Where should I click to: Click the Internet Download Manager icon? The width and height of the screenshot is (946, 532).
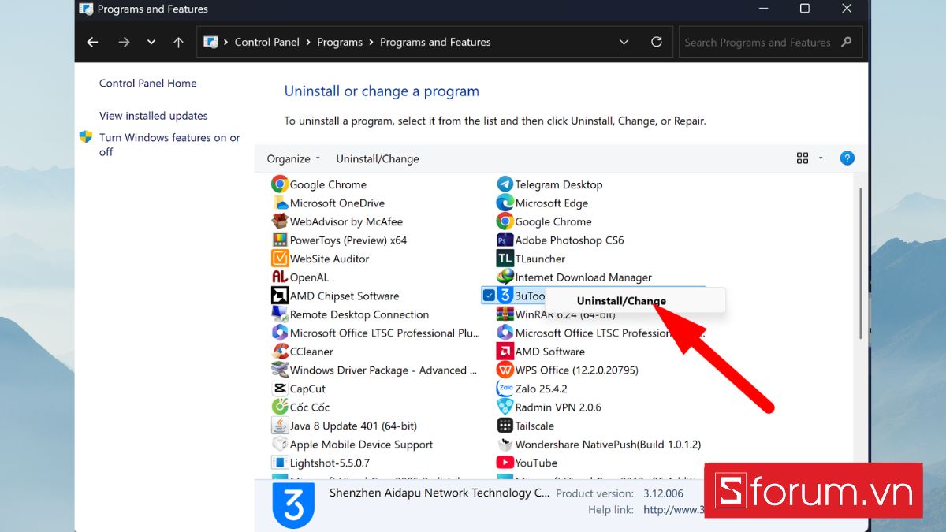505,277
